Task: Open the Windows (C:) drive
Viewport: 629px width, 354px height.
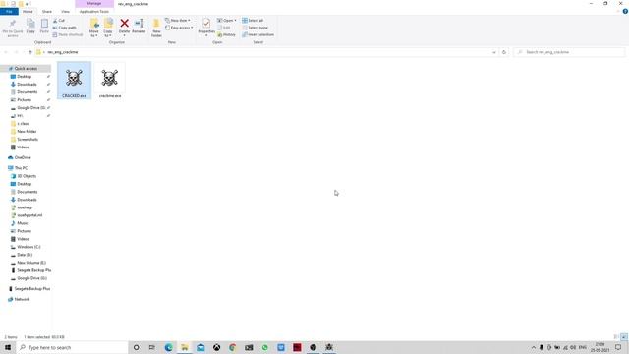Action: coord(29,247)
